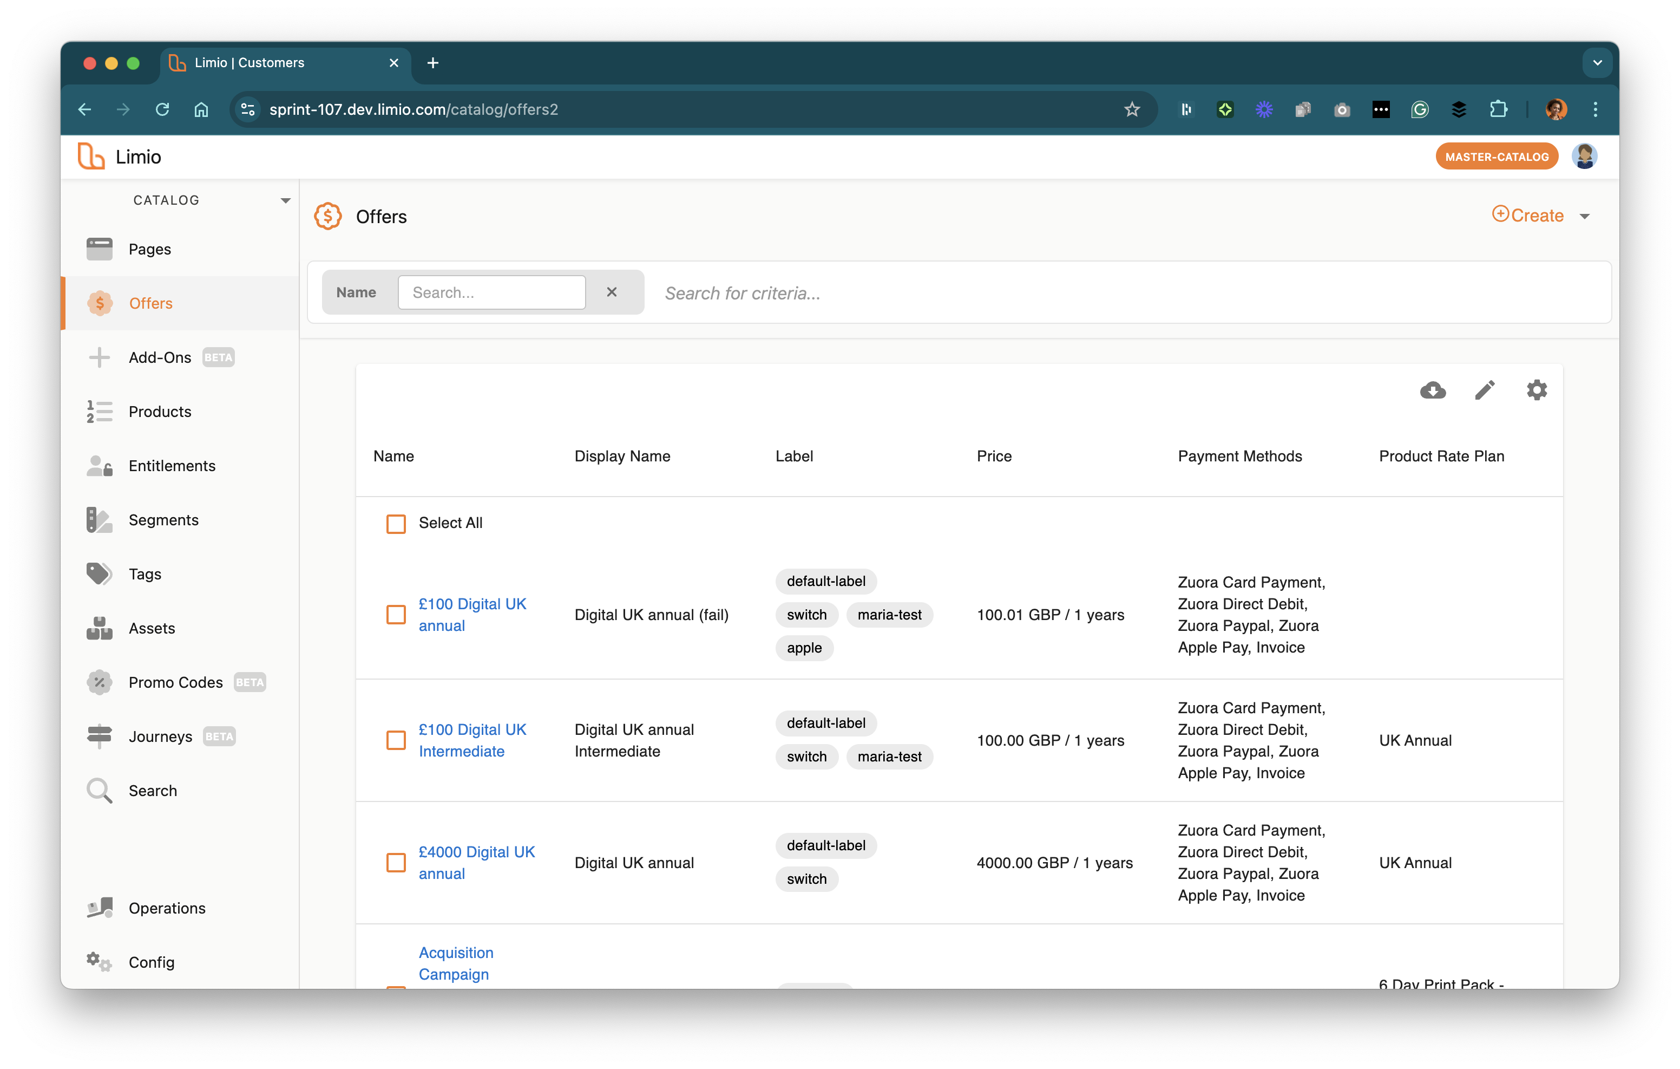This screenshot has height=1069, width=1680.
Task: Expand the CATALOG section dropdown
Action: pyautogui.click(x=285, y=200)
